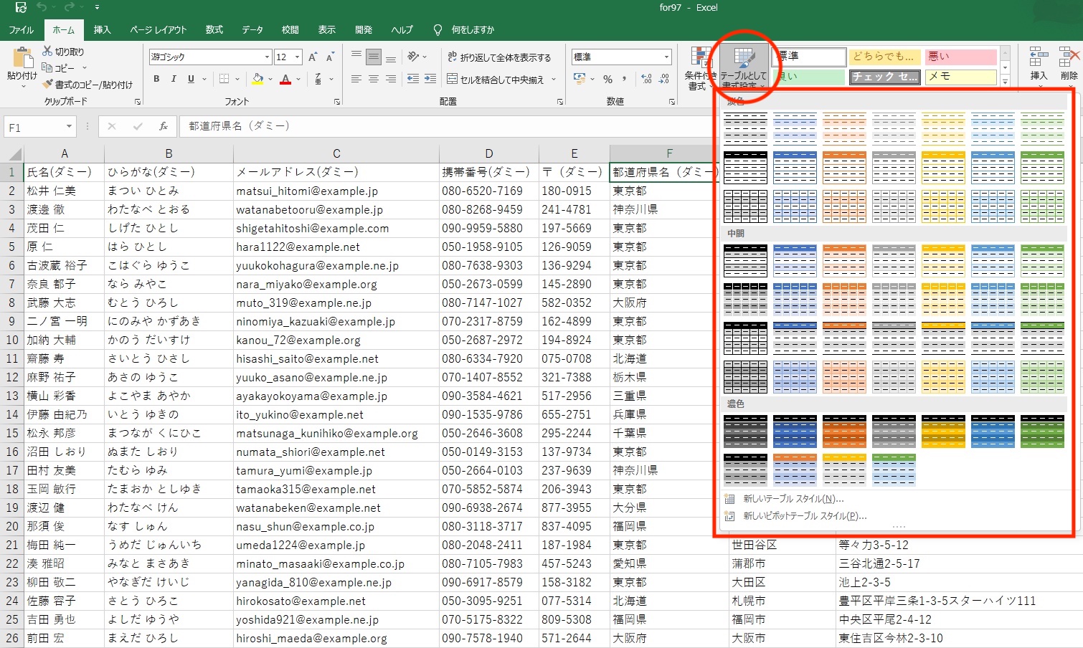1083x648 pixels.
Task: Toggle align text left
Action: coord(356,79)
